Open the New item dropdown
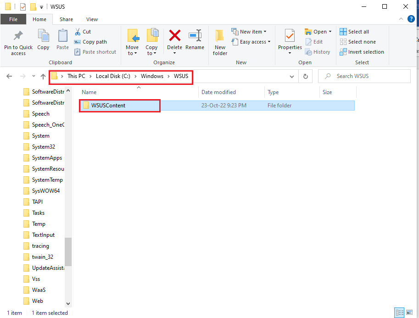The image size is (419, 318). pos(249,32)
